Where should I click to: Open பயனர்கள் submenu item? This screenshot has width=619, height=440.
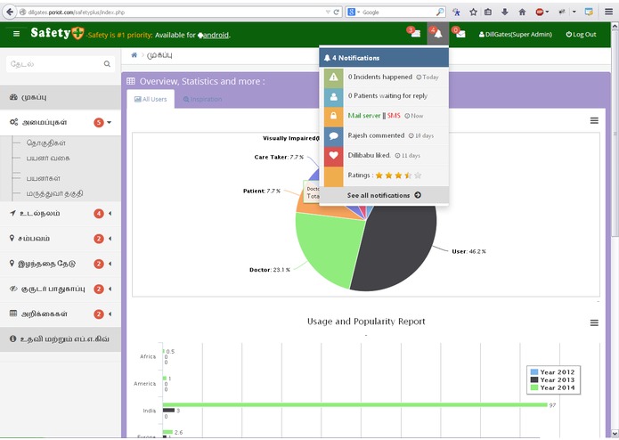click(44, 178)
